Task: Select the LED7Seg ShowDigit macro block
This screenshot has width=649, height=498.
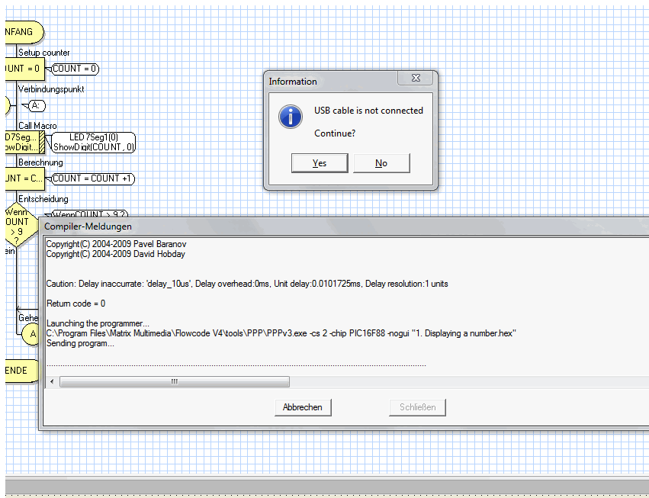Action: pos(25,142)
